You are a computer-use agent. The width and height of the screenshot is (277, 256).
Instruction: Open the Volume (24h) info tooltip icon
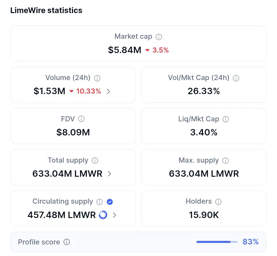pyautogui.click(x=97, y=78)
